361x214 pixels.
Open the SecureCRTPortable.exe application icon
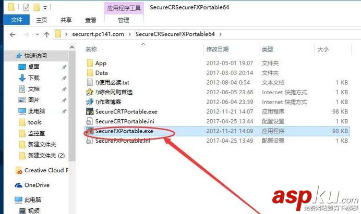90,111
